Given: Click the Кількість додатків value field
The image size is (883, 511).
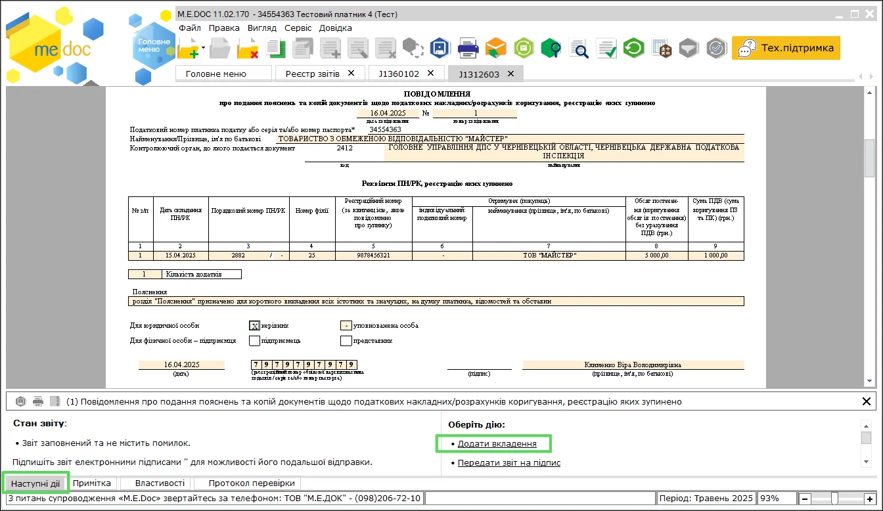Looking at the screenshot, I should (146, 274).
